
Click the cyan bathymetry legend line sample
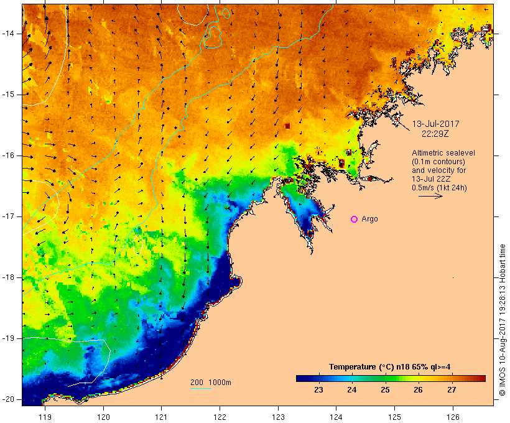pyautogui.click(x=201, y=388)
